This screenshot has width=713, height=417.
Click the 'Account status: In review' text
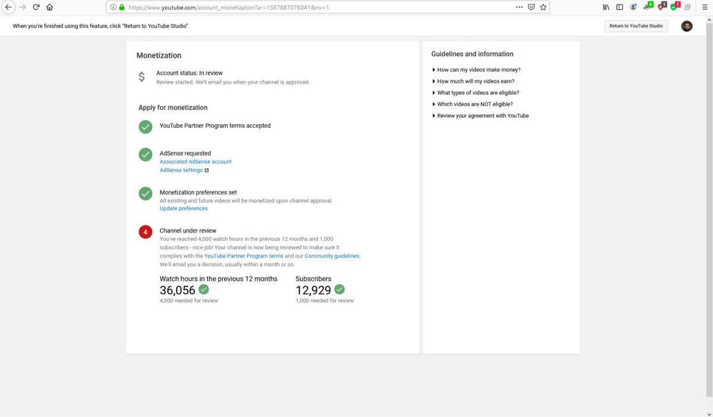(x=190, y=73)
